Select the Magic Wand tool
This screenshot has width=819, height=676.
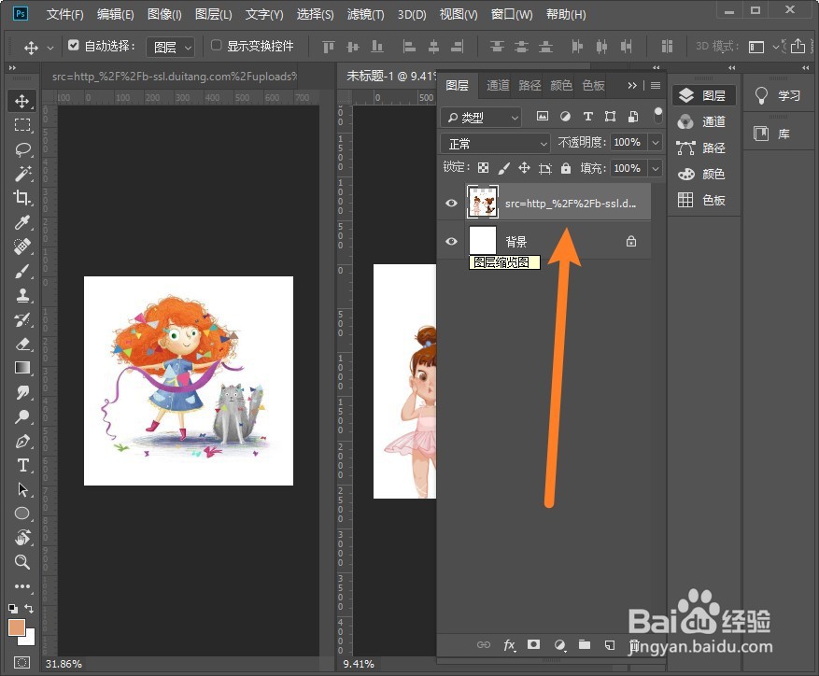21,174
